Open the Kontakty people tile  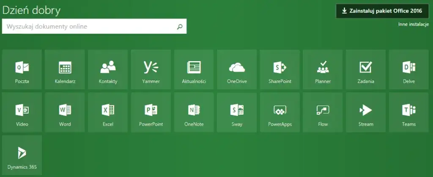point(108,70)
